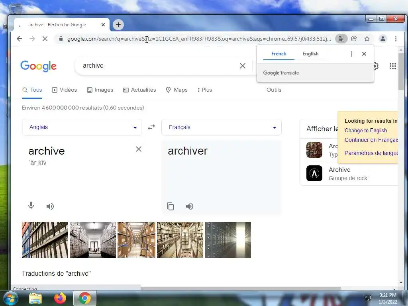Click Continuer en Français link
Screen dimensions: 408x306
coord(371,140)
